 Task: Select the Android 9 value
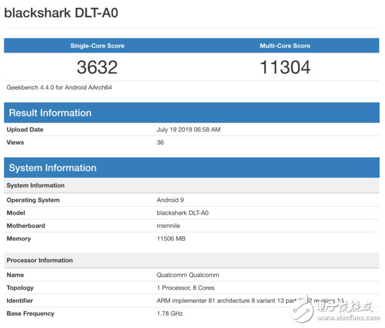click(170, 200)
